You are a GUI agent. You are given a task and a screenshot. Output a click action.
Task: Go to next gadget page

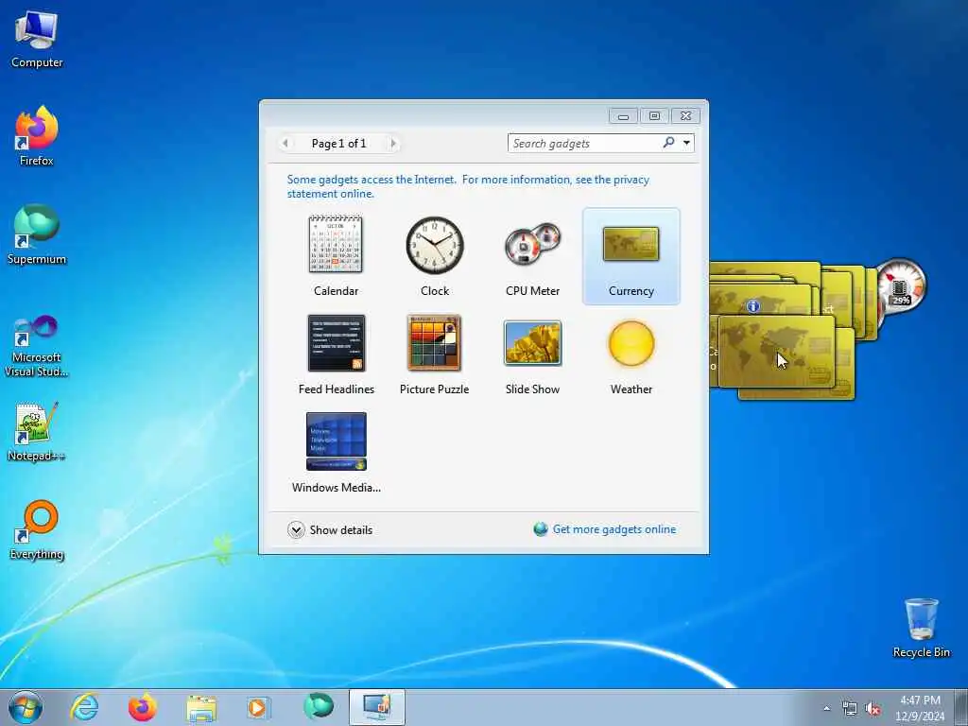click(x=393, y=144)
